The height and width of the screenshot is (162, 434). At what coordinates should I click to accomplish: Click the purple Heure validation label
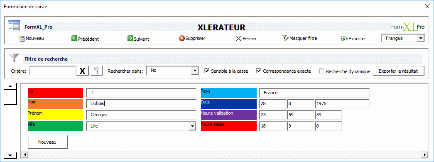(x=228, y=115)
